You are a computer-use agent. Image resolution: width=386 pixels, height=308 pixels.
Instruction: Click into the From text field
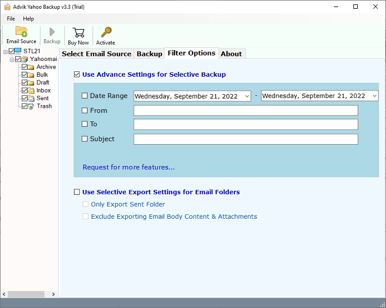pyautogui.click(x=246, y=110)
